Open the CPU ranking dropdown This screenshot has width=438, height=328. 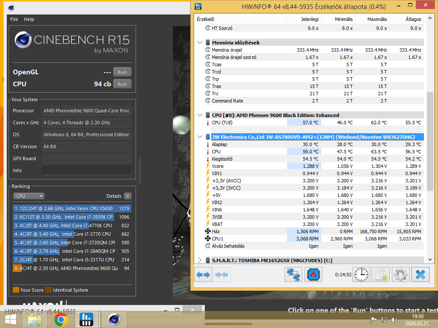(x=29, y=196)
